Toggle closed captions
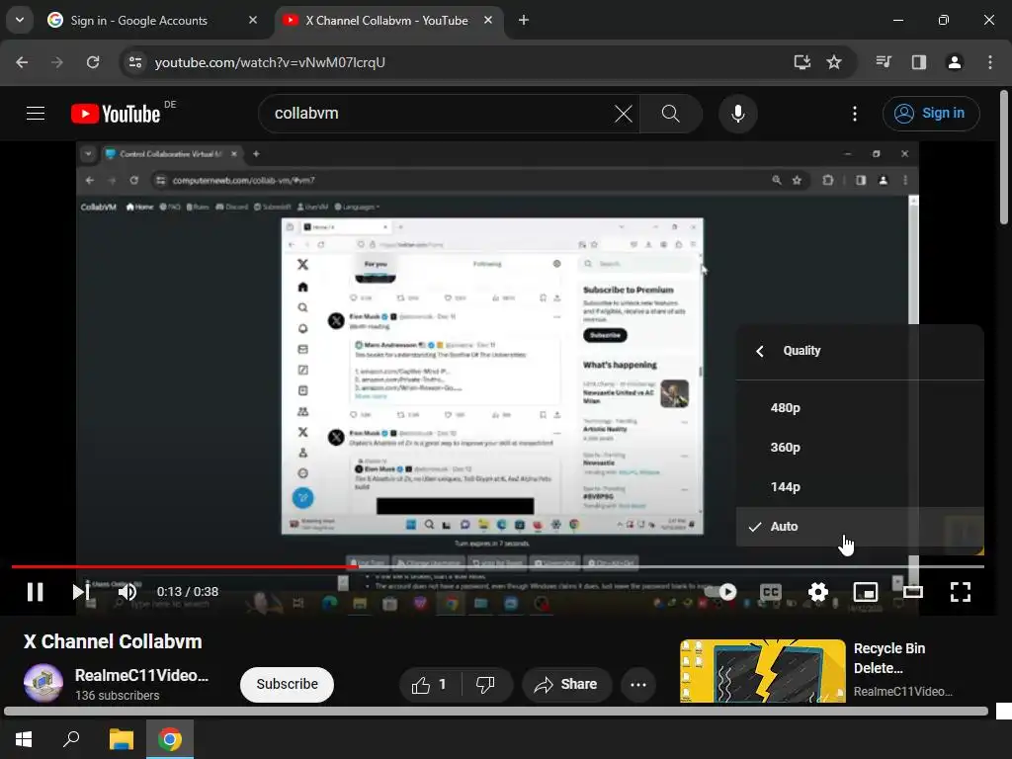The width and height of the screenshot is (1012, 759). [x=771, y=591]
